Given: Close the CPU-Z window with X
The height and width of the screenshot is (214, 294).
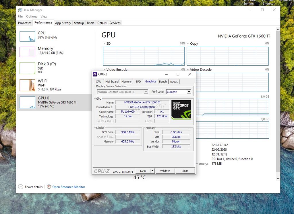Looking at the screenshot, I should click(190, 74).
